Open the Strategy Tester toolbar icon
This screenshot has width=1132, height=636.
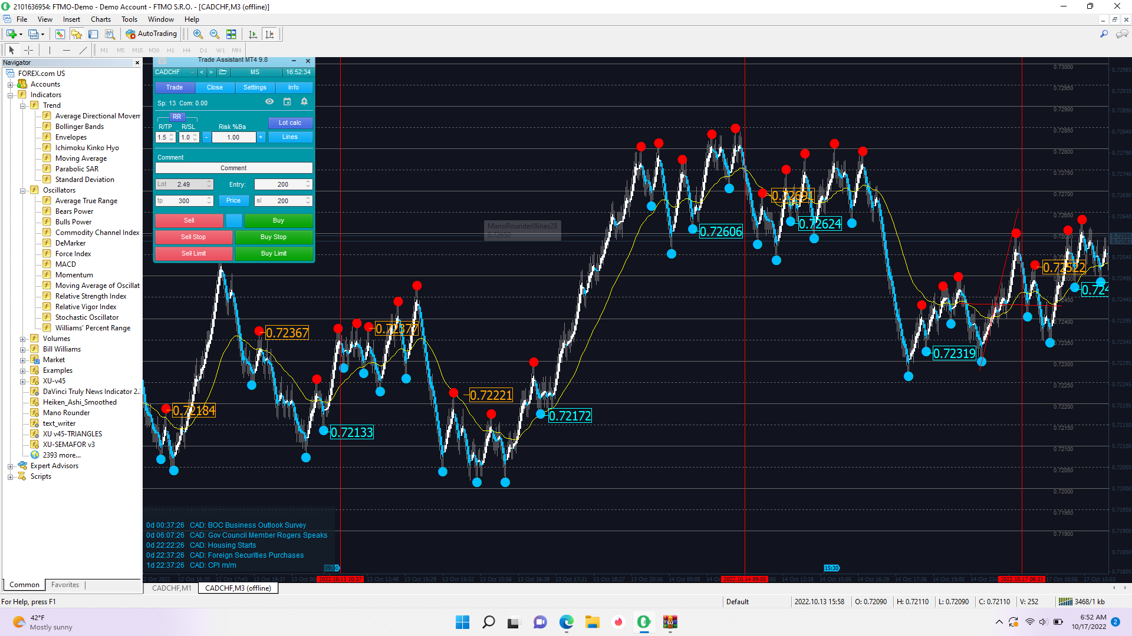[110, 34]
